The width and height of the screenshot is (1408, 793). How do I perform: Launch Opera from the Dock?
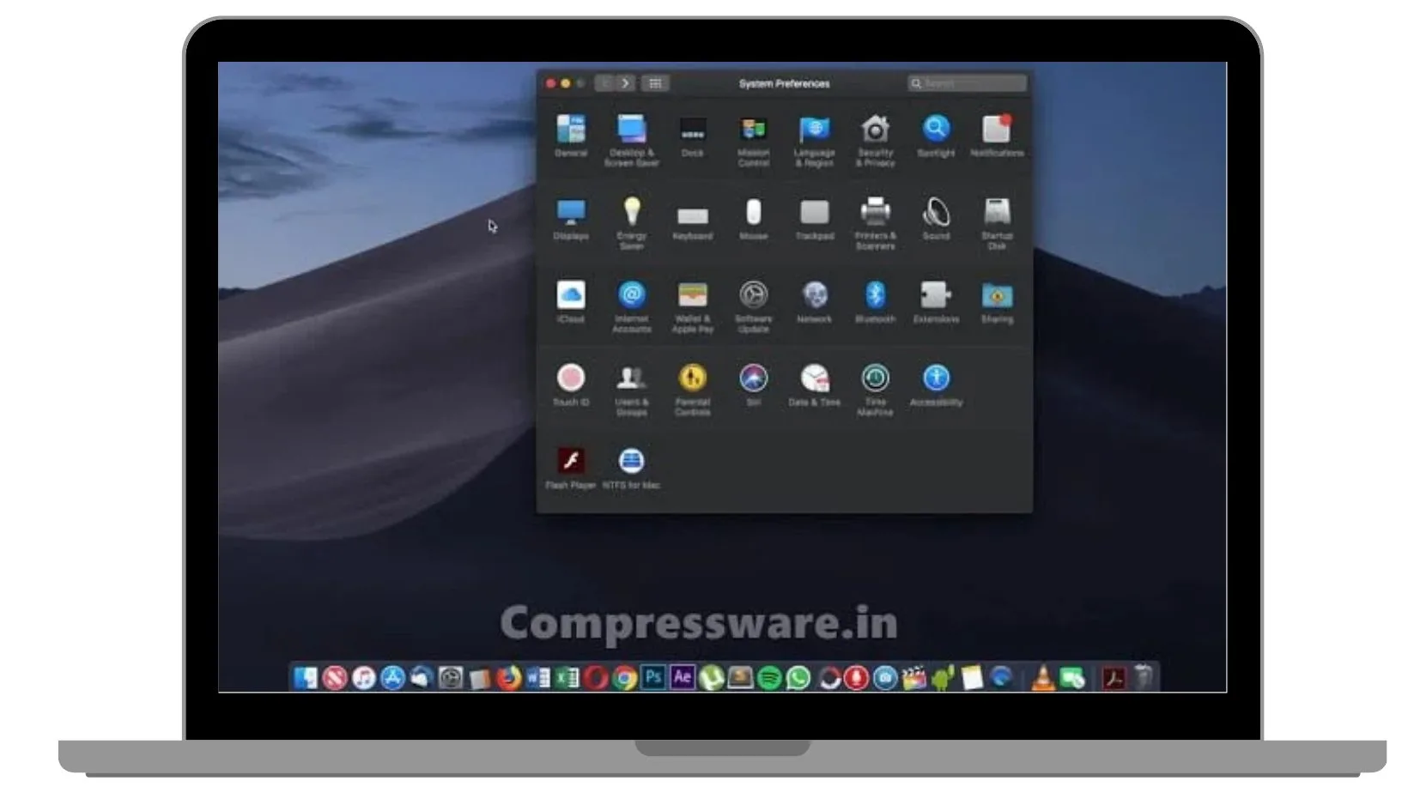click(596, 678)
